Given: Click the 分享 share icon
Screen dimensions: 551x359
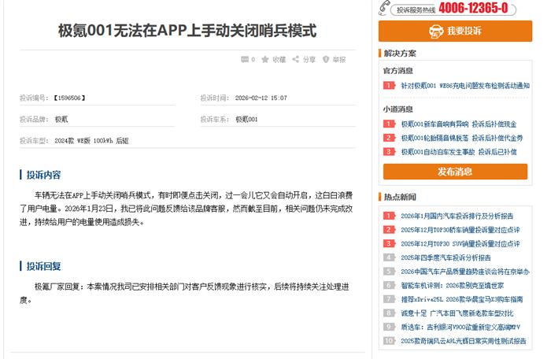Looking at the screenshot, I should (x=296, y=59).
